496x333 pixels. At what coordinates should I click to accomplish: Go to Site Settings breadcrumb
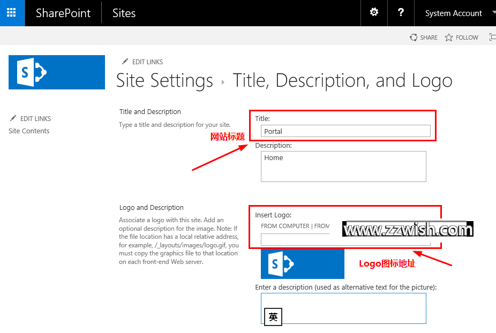(164, 80)
